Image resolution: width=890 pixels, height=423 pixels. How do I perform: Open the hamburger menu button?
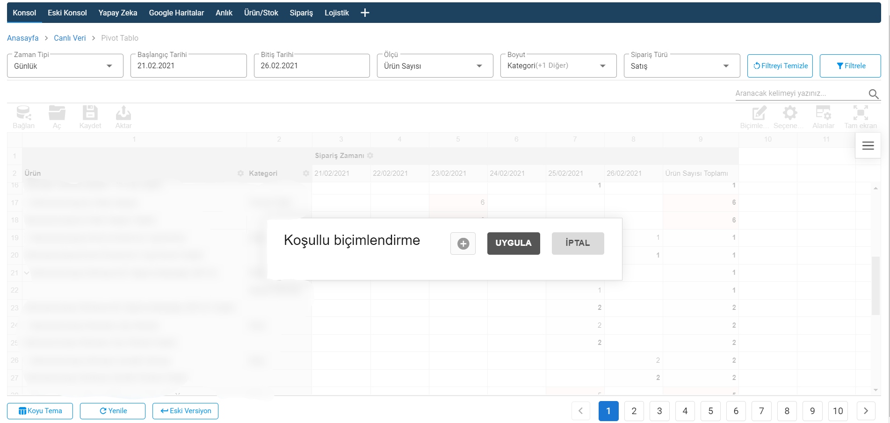868,146
